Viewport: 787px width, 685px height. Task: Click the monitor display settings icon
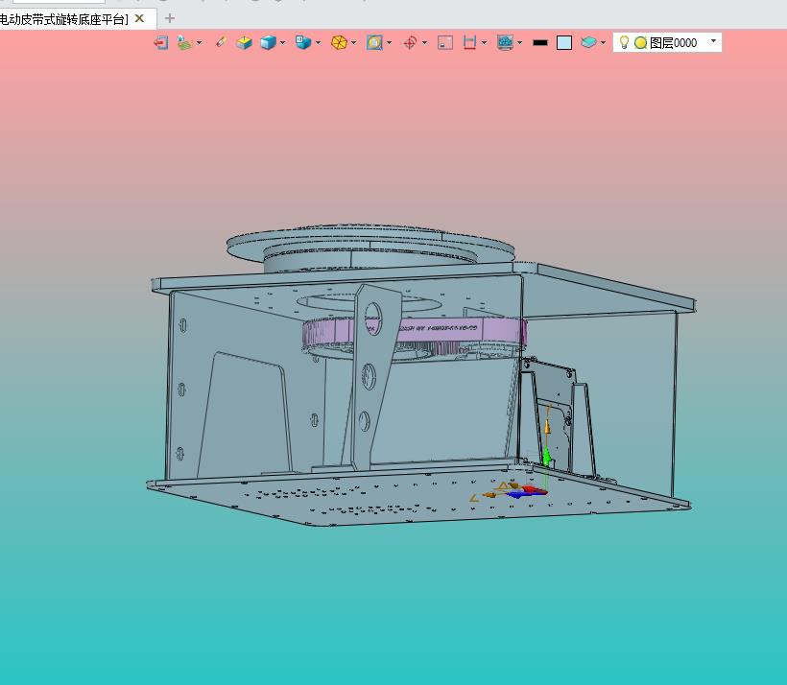click(505, 42)
